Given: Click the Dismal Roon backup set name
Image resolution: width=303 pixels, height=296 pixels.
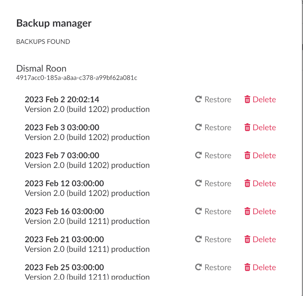Looking at the screenshot, I should 41,69.
